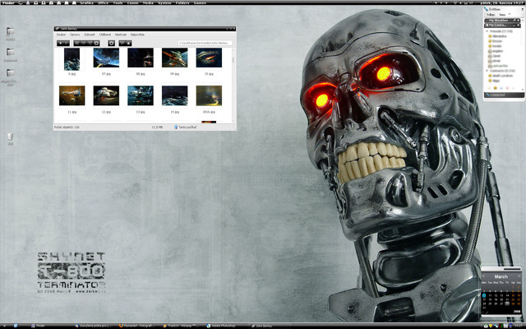The width and height of the screenshot is (526, 329).
Task: Go up one folder level toolbar button
Action: (x=128, y=43)
